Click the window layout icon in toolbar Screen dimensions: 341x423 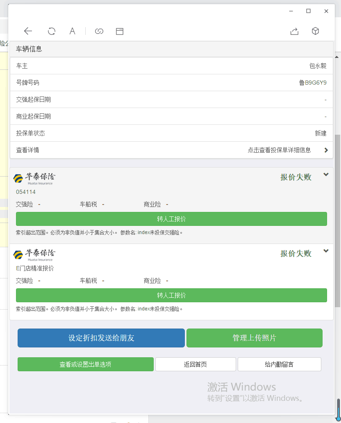click(120, 31)
